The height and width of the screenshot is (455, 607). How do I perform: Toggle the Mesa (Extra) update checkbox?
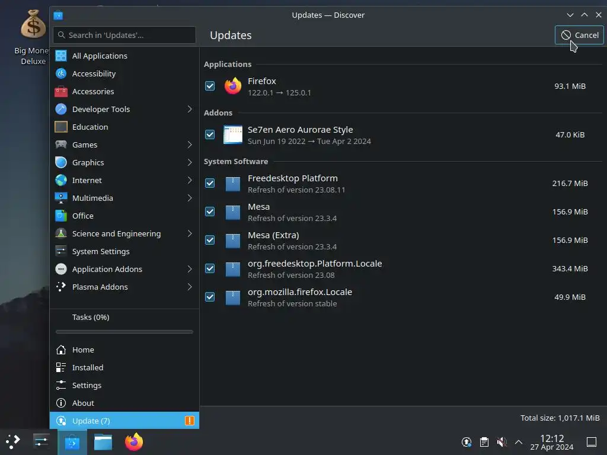coord(210,241)
